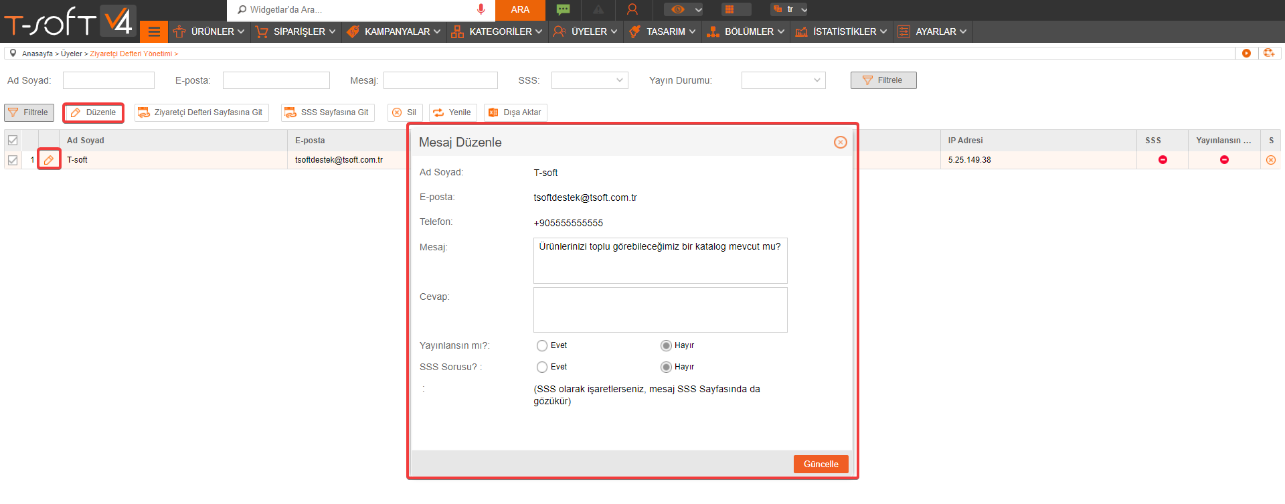Click the microphone voice search icon
Screen dimensions: 1285x504
(x=481, y=9)
